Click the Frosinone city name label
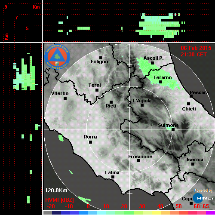Viewport: 215px width, 215px height. tap(140, 157)
